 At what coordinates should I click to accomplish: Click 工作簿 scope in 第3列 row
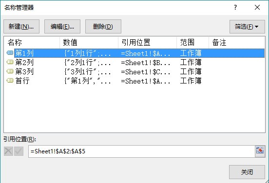pyautogui.click(x=191, y=71)
